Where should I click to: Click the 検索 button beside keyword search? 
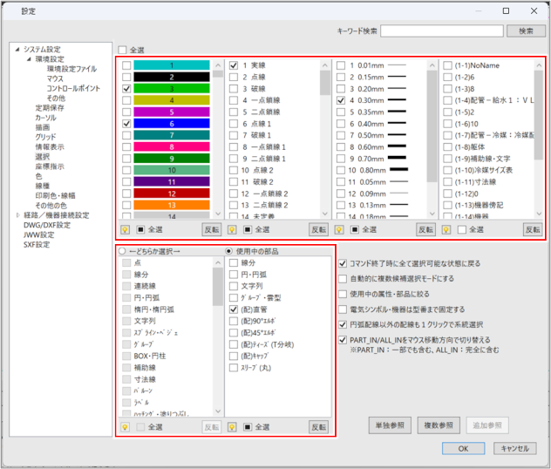click(526, 31)
